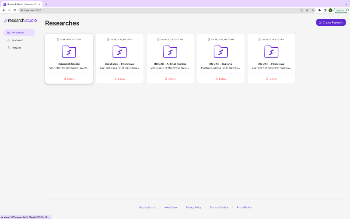This screenshot has width=350, height=219.
Task: Click the 'RS UXR - Surveys' card title
Action: [221, 64]
